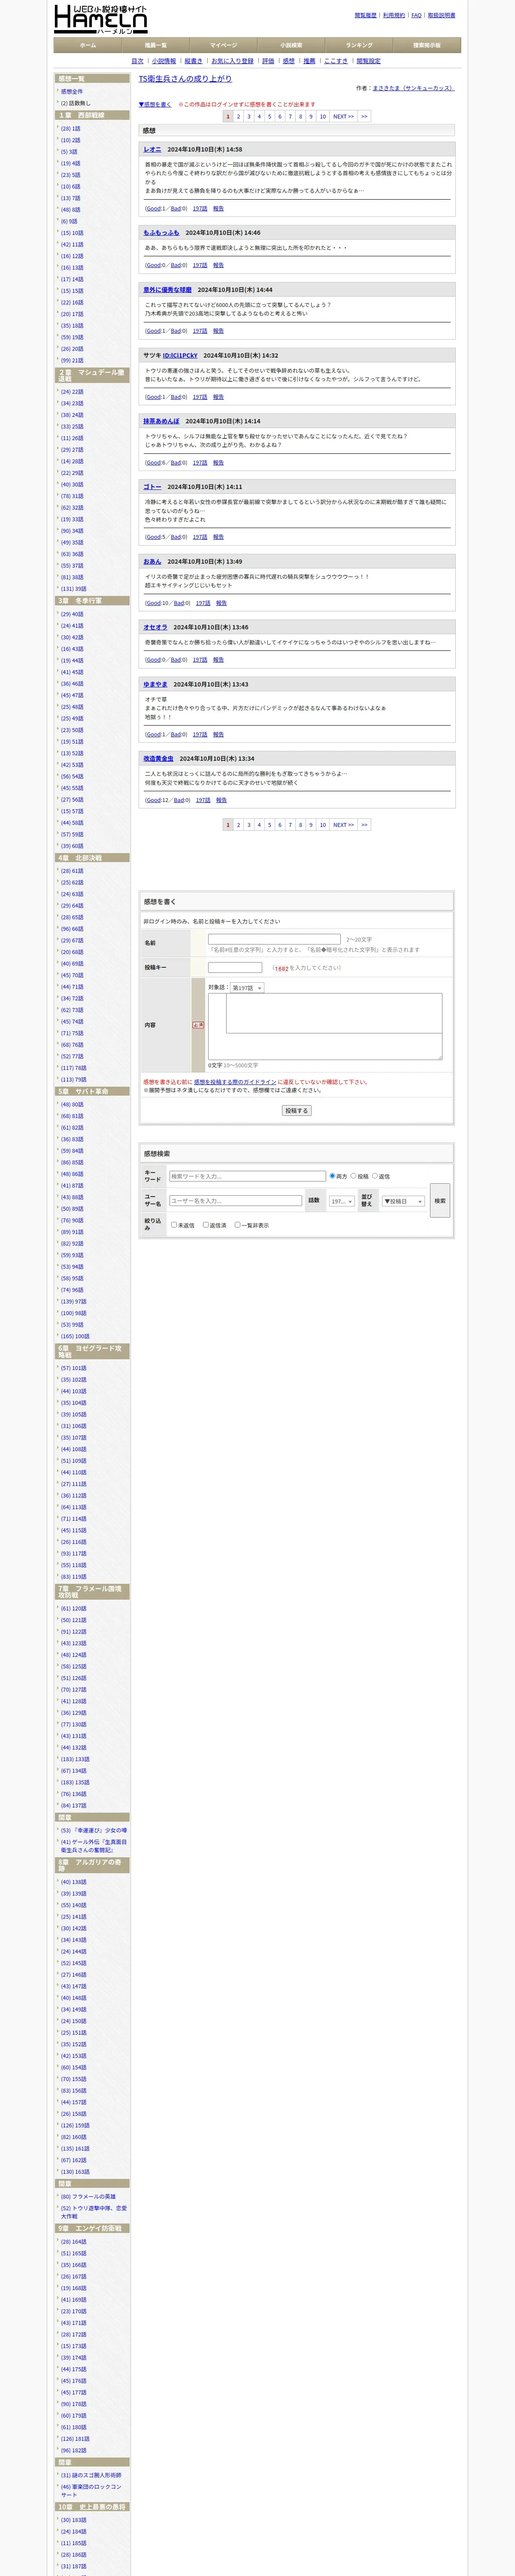Open the 利用規約 header link
Screen dimensions: 515x2576
(394, 15)
